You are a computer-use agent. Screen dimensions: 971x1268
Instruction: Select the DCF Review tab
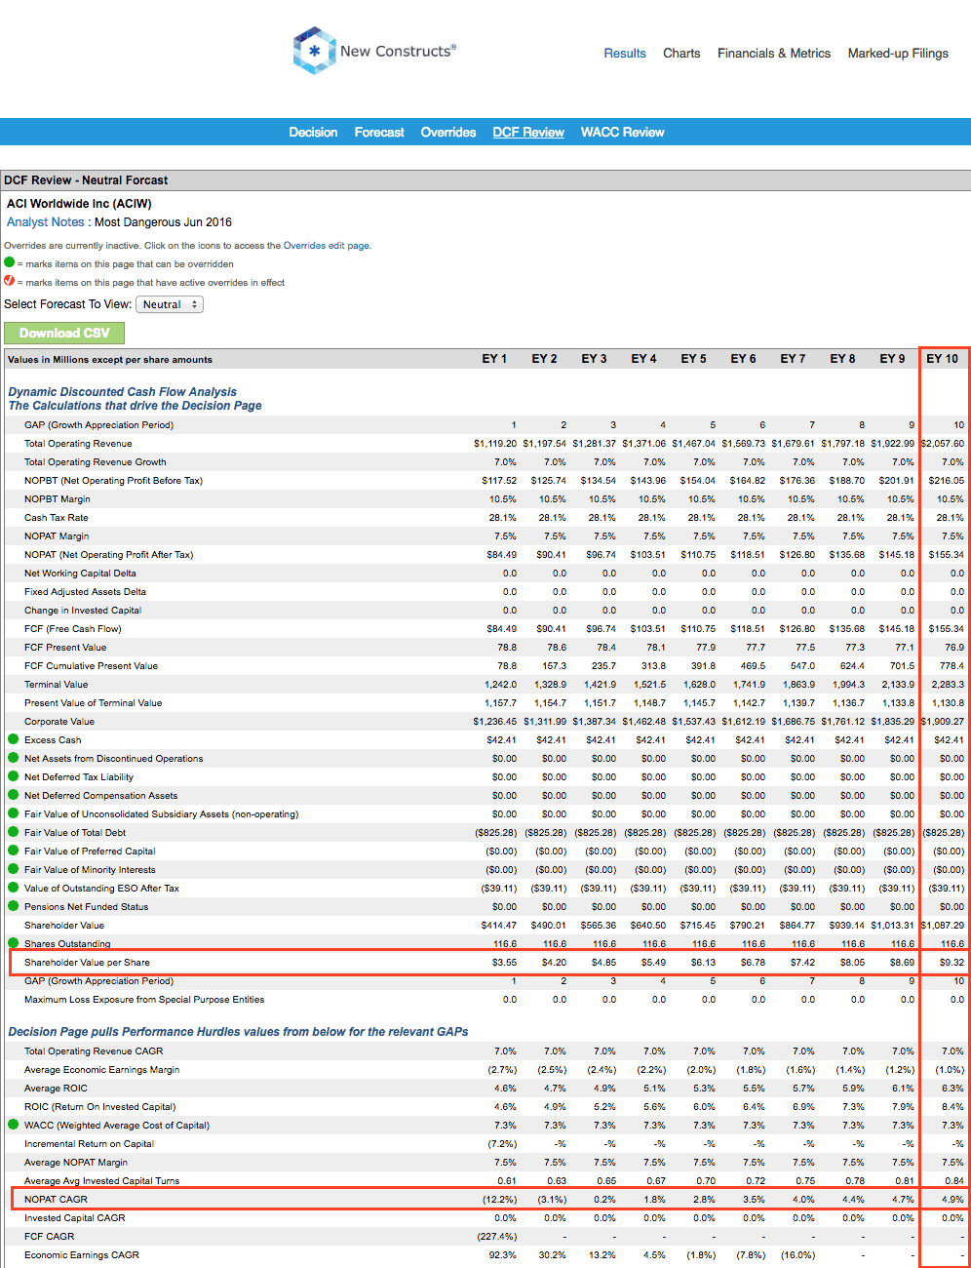(528, 133)
